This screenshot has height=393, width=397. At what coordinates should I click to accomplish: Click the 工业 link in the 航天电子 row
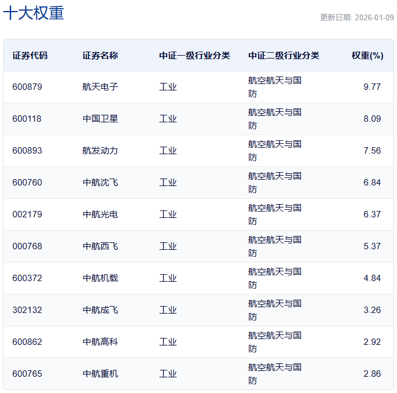(x=168, y=87)
